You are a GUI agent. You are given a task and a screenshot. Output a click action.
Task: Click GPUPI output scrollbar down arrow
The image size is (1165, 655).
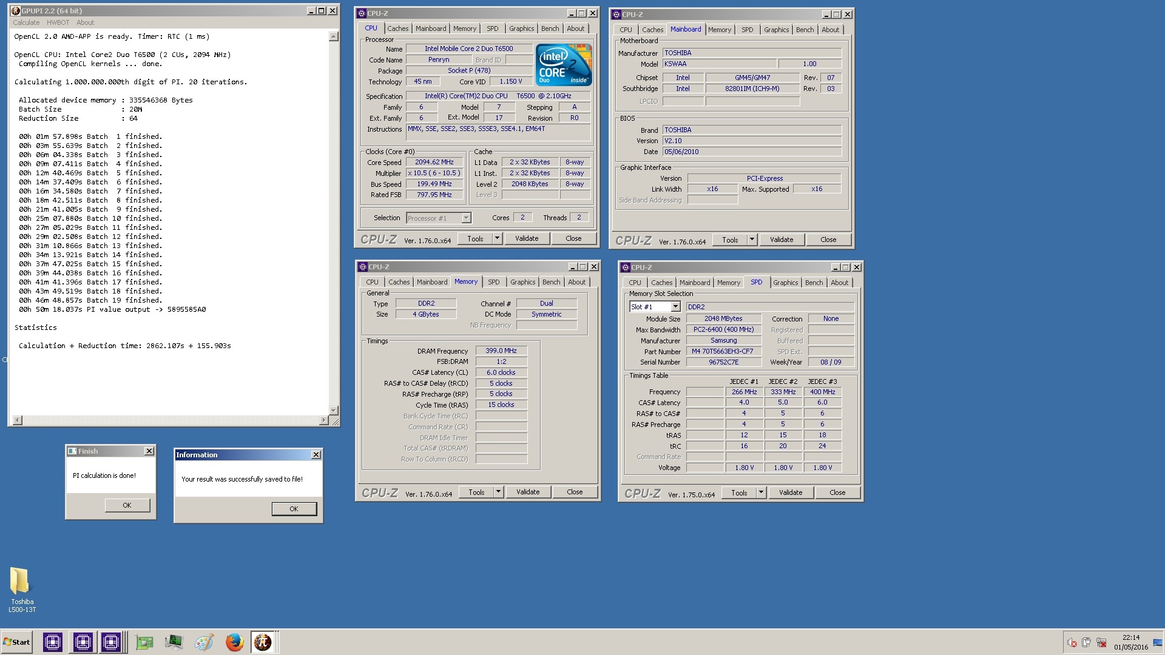pos(333,410)
